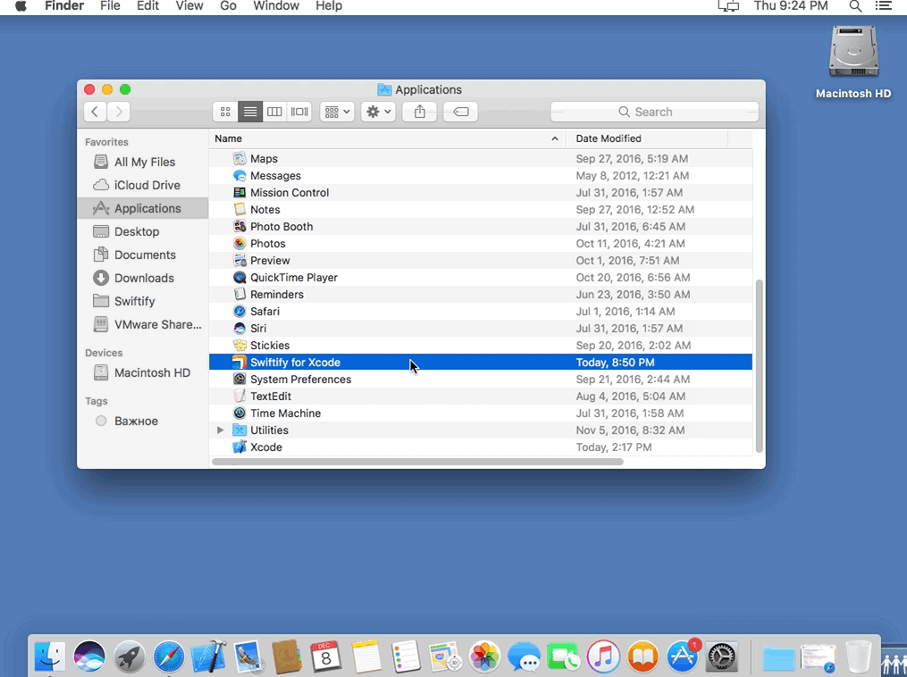Select the Preview app icon
This screenshot has width=907, height=677.
click(239, 260)
